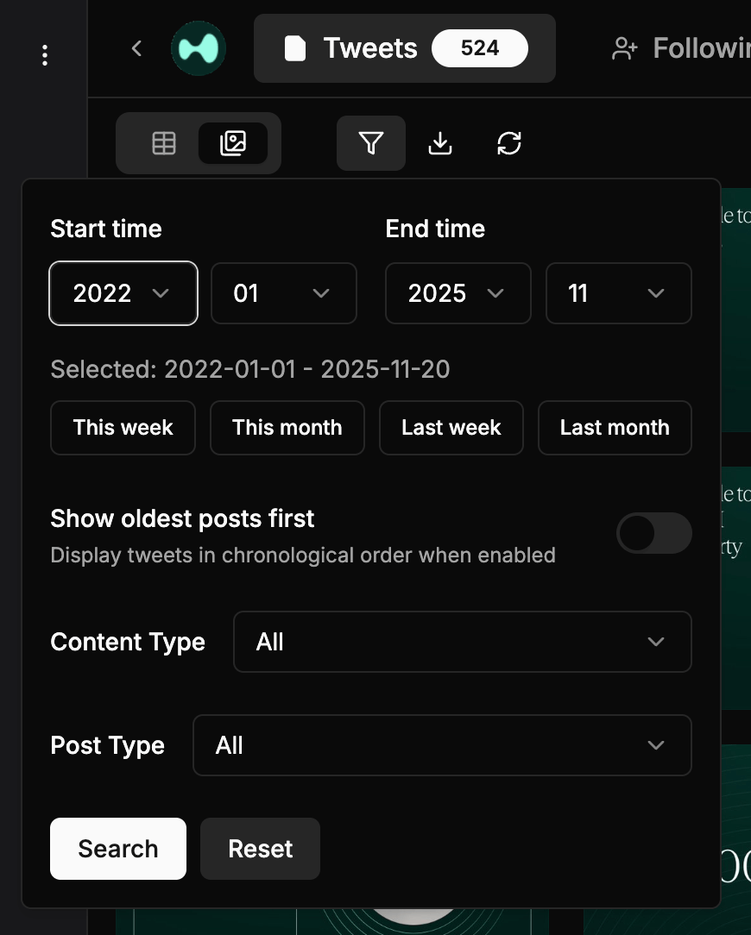Click the three-dot vertical menu icon
This screenshot has height=935, width=751.
[45, 56]
